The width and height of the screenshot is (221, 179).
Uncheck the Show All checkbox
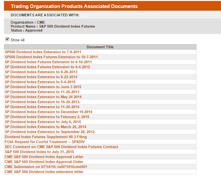(7, 39)
